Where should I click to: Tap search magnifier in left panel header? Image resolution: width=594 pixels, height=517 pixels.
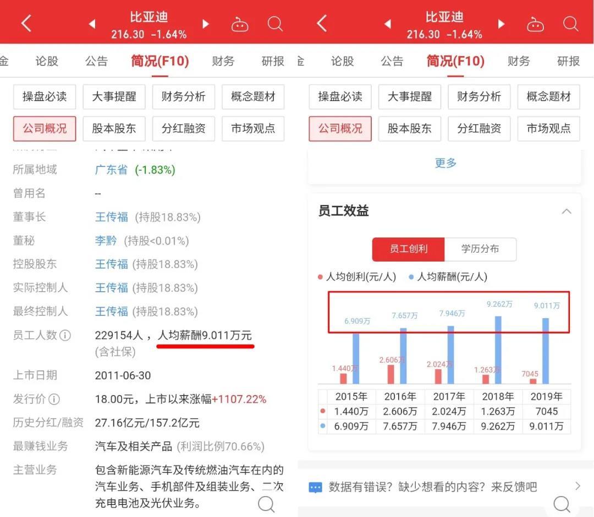click(x=276, y=24)
